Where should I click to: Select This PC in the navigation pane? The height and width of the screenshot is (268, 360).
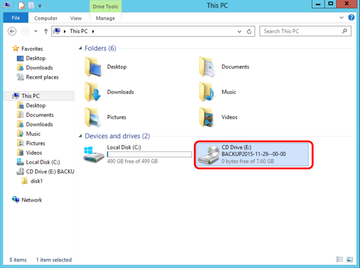[x=39, y=96]
